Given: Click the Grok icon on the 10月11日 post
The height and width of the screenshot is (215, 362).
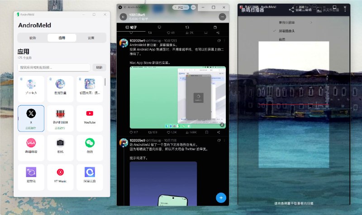Looking at the screenshot, I should (x=219, y=140).
